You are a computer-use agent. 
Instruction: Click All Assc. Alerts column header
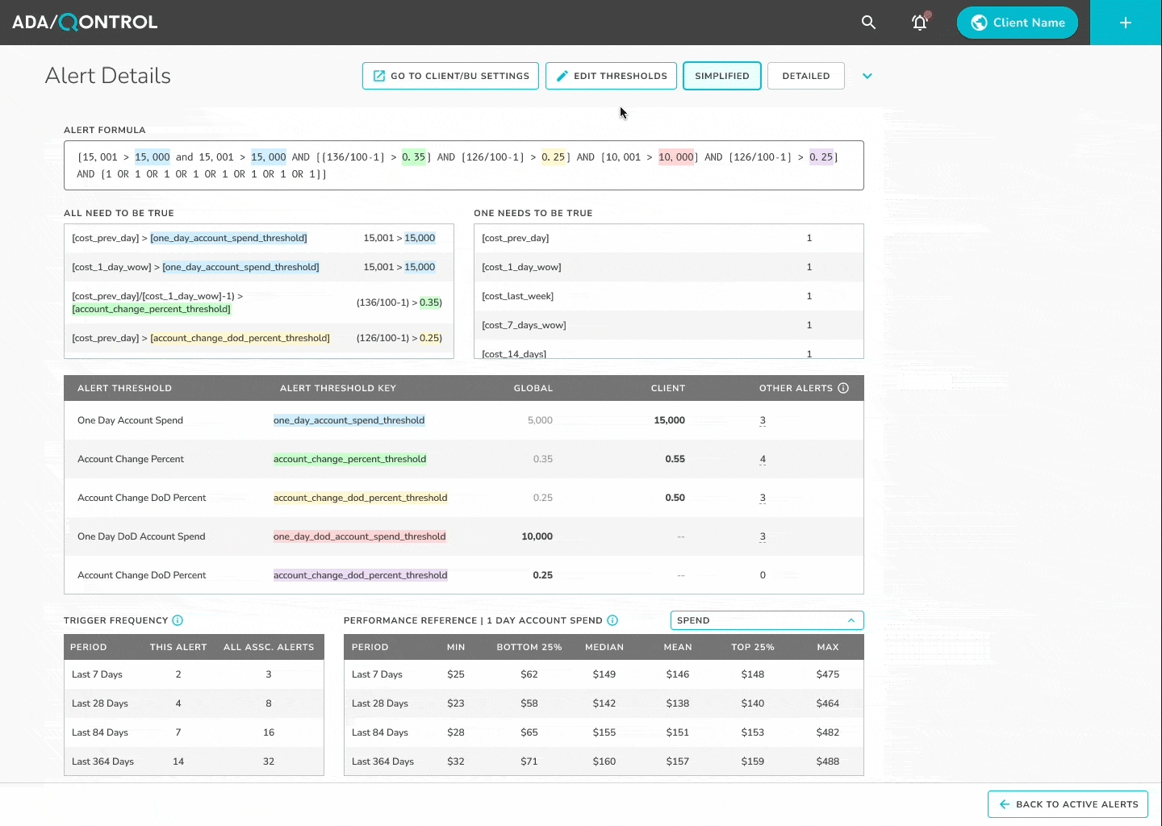coord(269,647)
